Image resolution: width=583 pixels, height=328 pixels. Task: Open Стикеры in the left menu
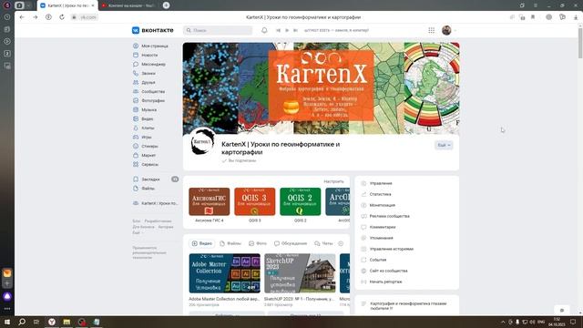(146, 146)
